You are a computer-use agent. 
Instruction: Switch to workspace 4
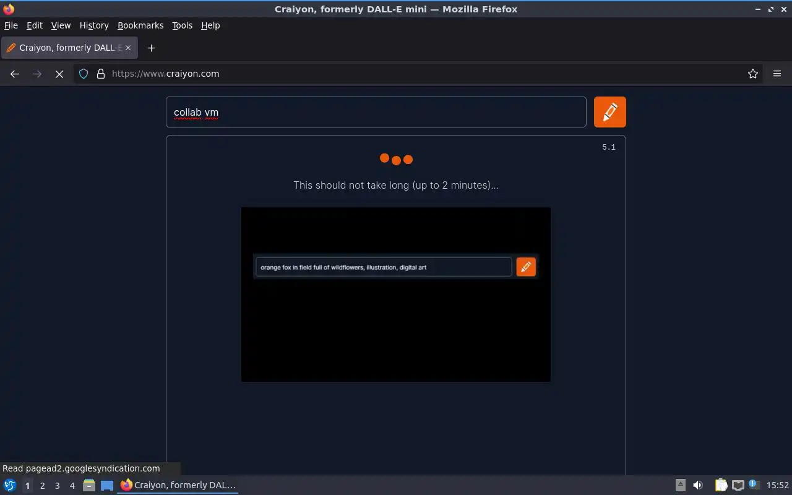(72, 486)
